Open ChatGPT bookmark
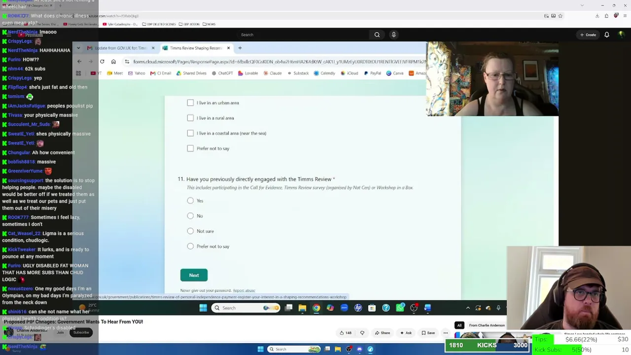The image size is (631, 355). (x=222, y=73)
